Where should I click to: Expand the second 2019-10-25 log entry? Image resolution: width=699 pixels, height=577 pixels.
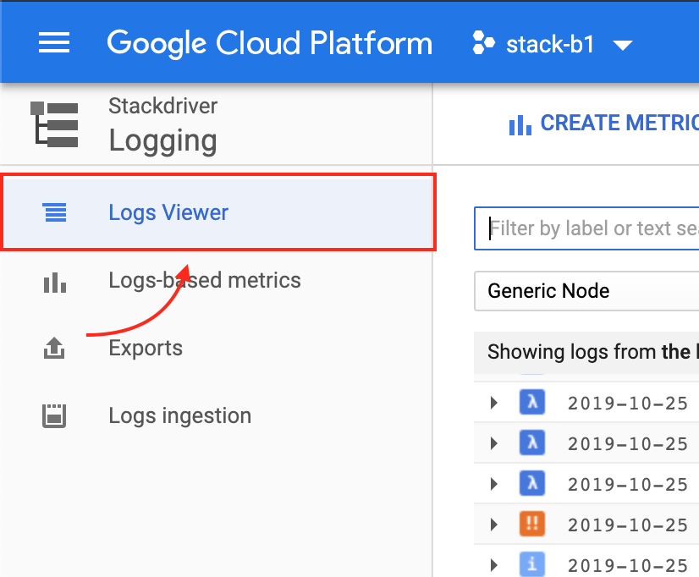(x=494, y=443)
